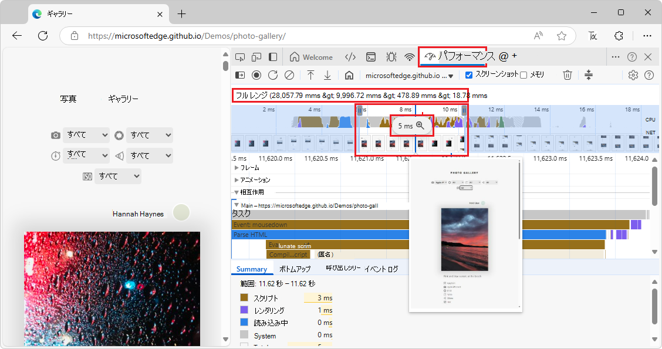Select the inspect element tool

(239, 57)
